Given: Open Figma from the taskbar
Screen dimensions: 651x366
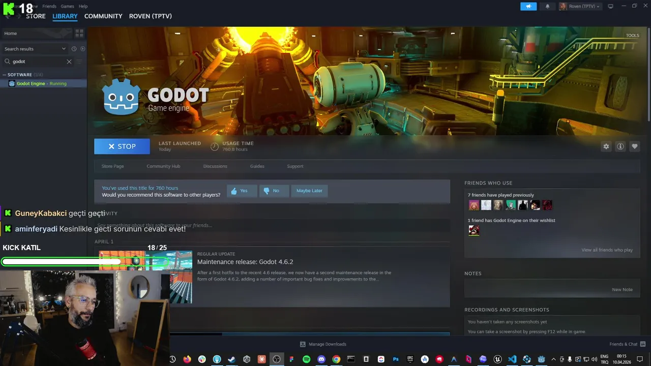Looking at the screenshot, I should (x=291, y=359).
